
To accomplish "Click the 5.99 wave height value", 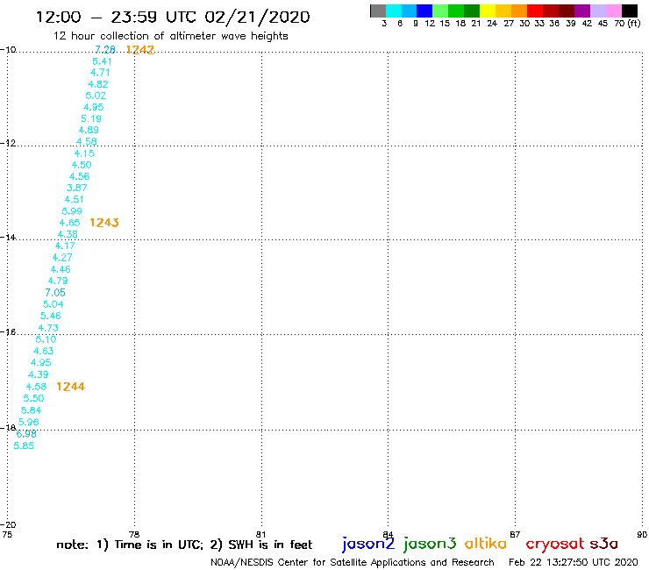I will (72, 211).
